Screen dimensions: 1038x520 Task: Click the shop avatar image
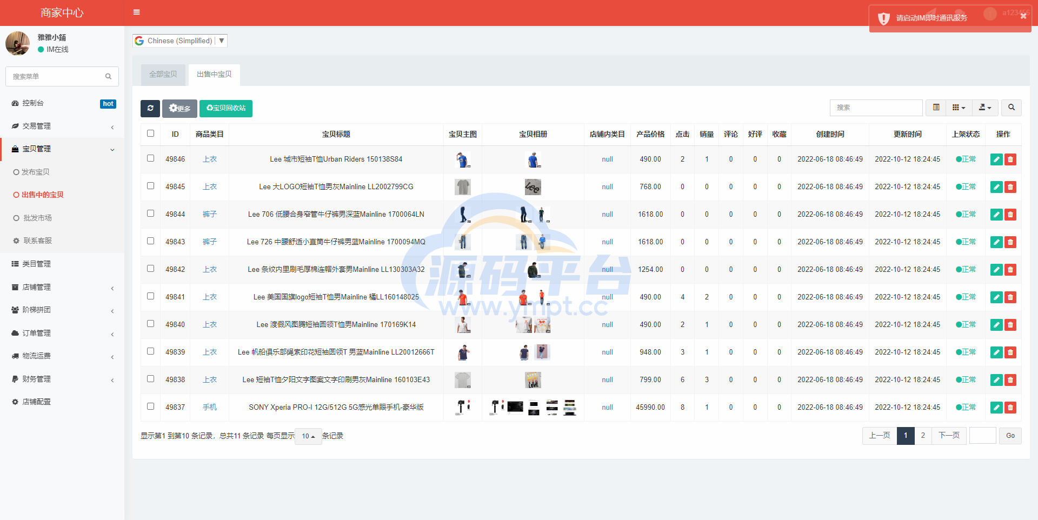(x=17, y=43)
